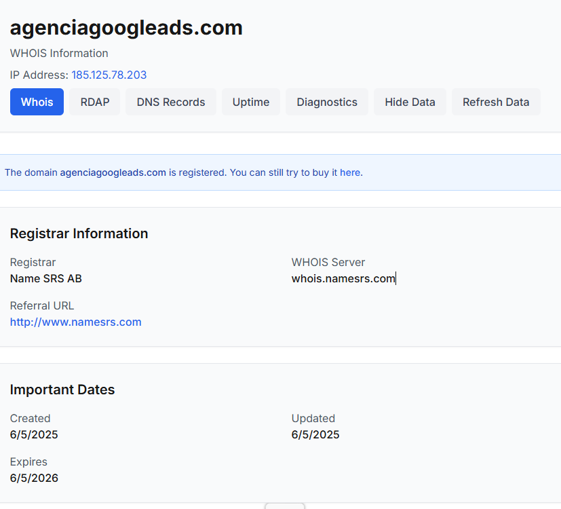
Task: Click the whois.namesrs.com server value
Action: (343, 278)
